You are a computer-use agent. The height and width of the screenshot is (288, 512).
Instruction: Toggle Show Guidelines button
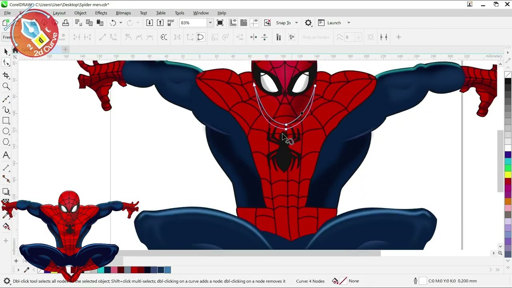[x=254, y=23]
